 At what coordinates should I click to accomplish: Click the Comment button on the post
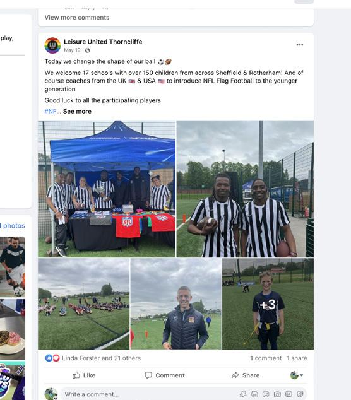pyautogui.click(x=165, y=375)
